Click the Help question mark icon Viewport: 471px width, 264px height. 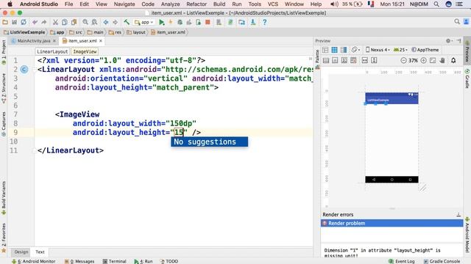264,22
